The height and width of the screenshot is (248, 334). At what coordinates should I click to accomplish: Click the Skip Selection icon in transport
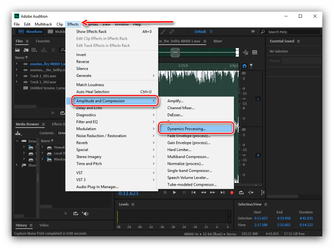tap(251, 192)
